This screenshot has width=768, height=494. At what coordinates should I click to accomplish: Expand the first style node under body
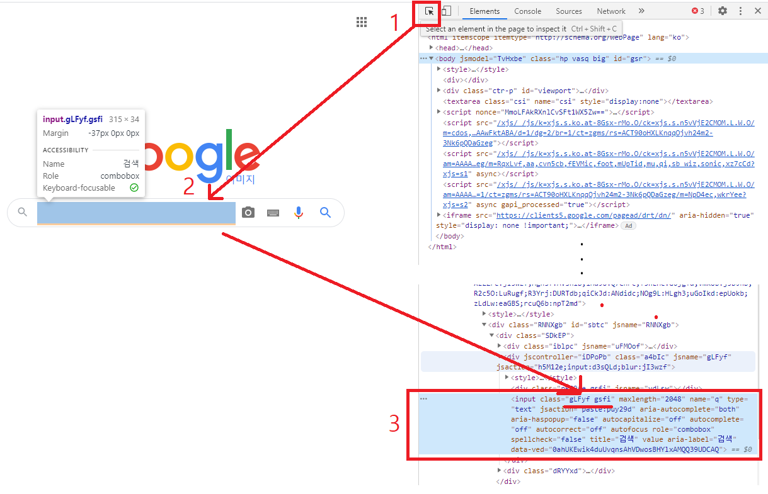coord(439,69)
